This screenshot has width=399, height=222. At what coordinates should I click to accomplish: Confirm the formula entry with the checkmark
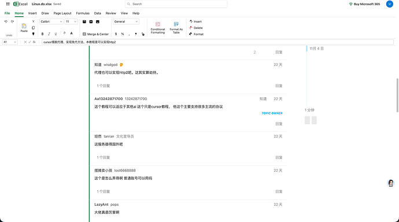click(29, 42)
